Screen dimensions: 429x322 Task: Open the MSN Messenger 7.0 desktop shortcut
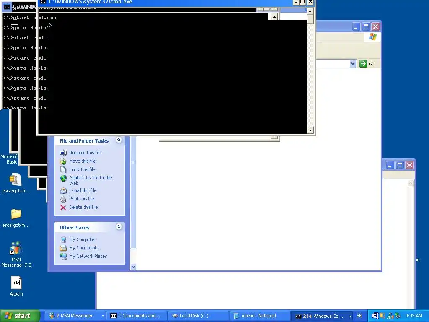click(x=16, y=254)
